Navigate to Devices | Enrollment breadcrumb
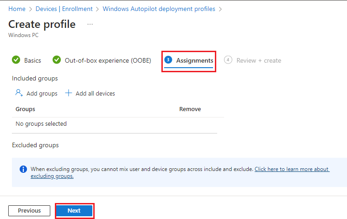This screenshot has height=219, width=347. (64, 9)
